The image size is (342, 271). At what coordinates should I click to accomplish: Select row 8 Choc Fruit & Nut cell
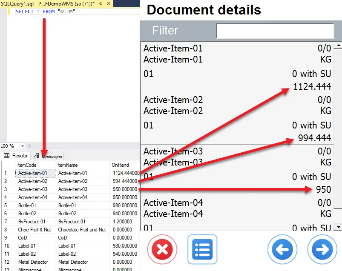[34, 230]
